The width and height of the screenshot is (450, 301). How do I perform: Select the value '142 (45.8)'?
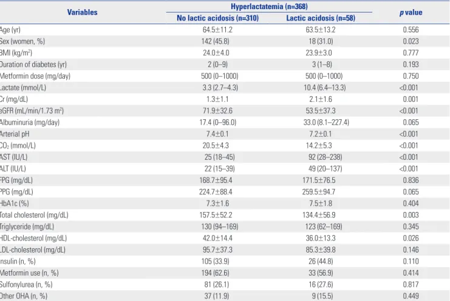[215, 41]
